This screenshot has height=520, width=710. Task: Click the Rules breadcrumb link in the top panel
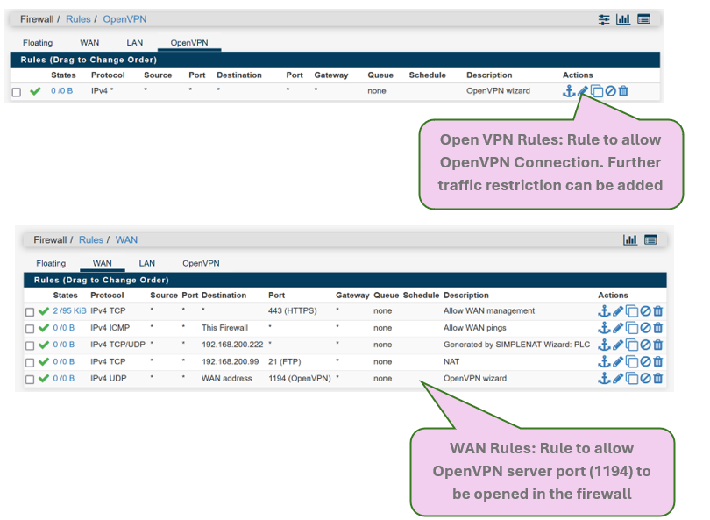click(79, 18)
